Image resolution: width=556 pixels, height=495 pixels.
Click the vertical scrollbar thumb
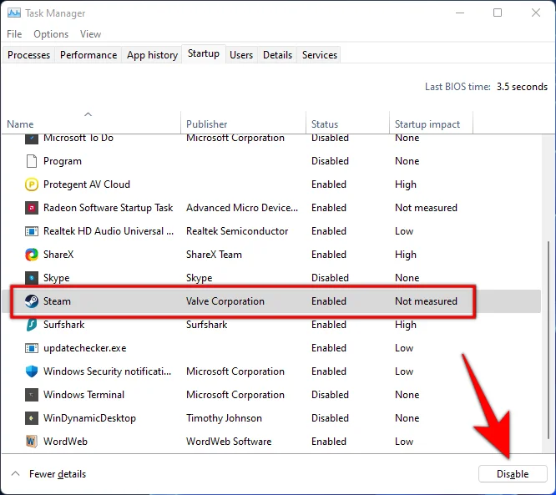pyautogui.click(x=548, y=341)
